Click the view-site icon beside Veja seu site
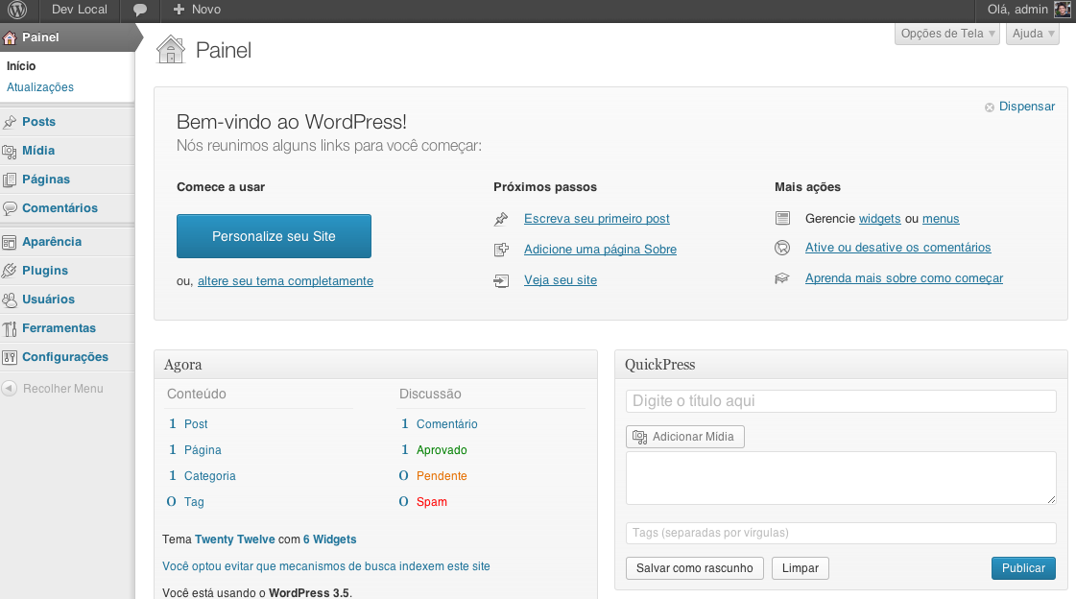Viewport: 1076px width, 599px height. click(502, 280)
